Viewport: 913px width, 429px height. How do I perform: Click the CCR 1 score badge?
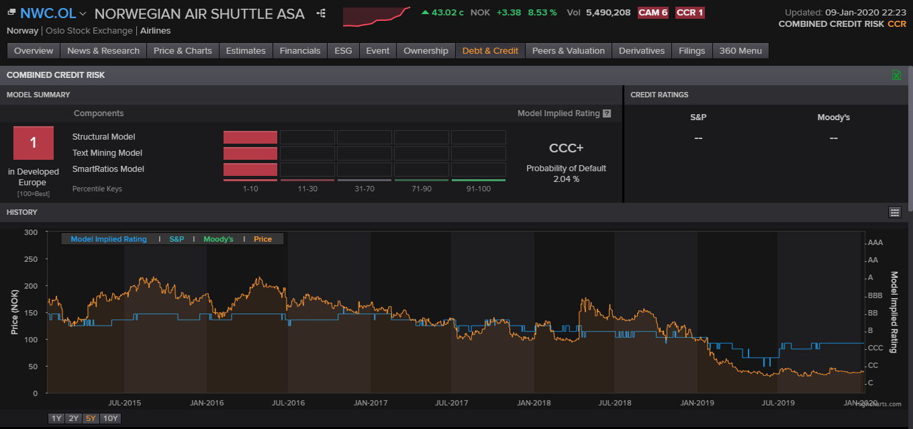pos(689,13)
